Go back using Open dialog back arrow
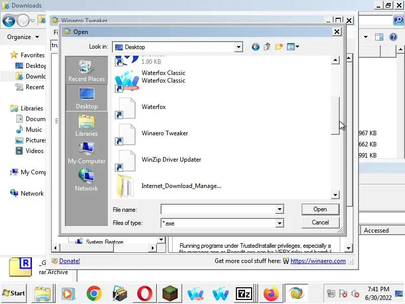The width and height of the screenshot is (405, 304). coord(255,47)
